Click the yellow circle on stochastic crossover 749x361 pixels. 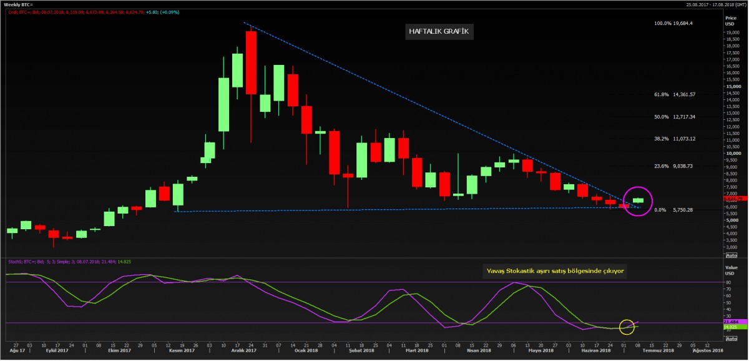pos(628,325)
